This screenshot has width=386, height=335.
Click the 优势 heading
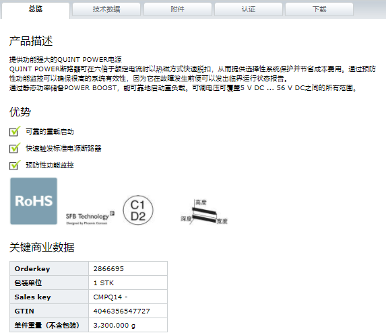click(x=20, y=112)
